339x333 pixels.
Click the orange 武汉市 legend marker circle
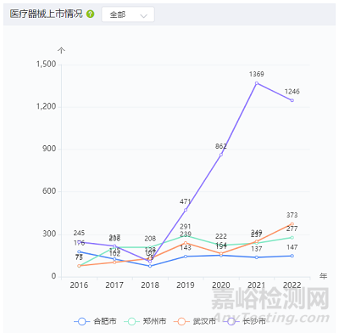(181, 321)
